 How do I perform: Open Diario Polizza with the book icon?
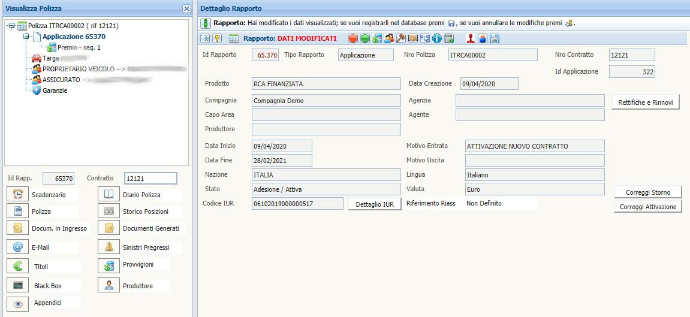[x=109, y=194]
